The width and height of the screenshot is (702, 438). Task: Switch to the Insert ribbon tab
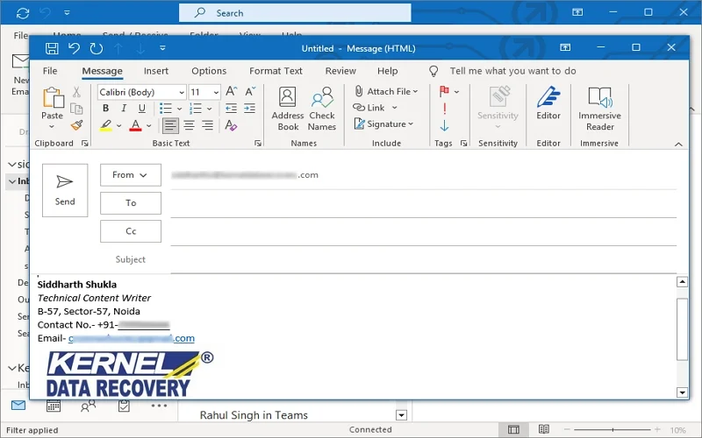point(156,71)
